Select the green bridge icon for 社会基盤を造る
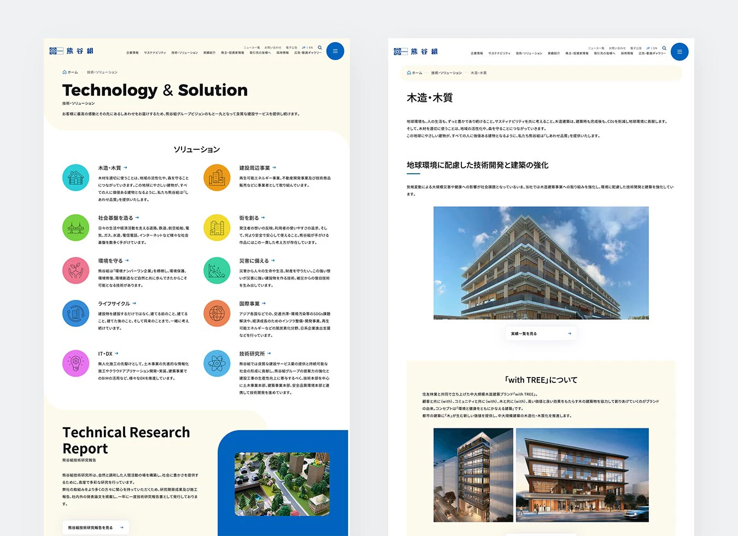Screen dimensions: 738x536 coord(76,228)
